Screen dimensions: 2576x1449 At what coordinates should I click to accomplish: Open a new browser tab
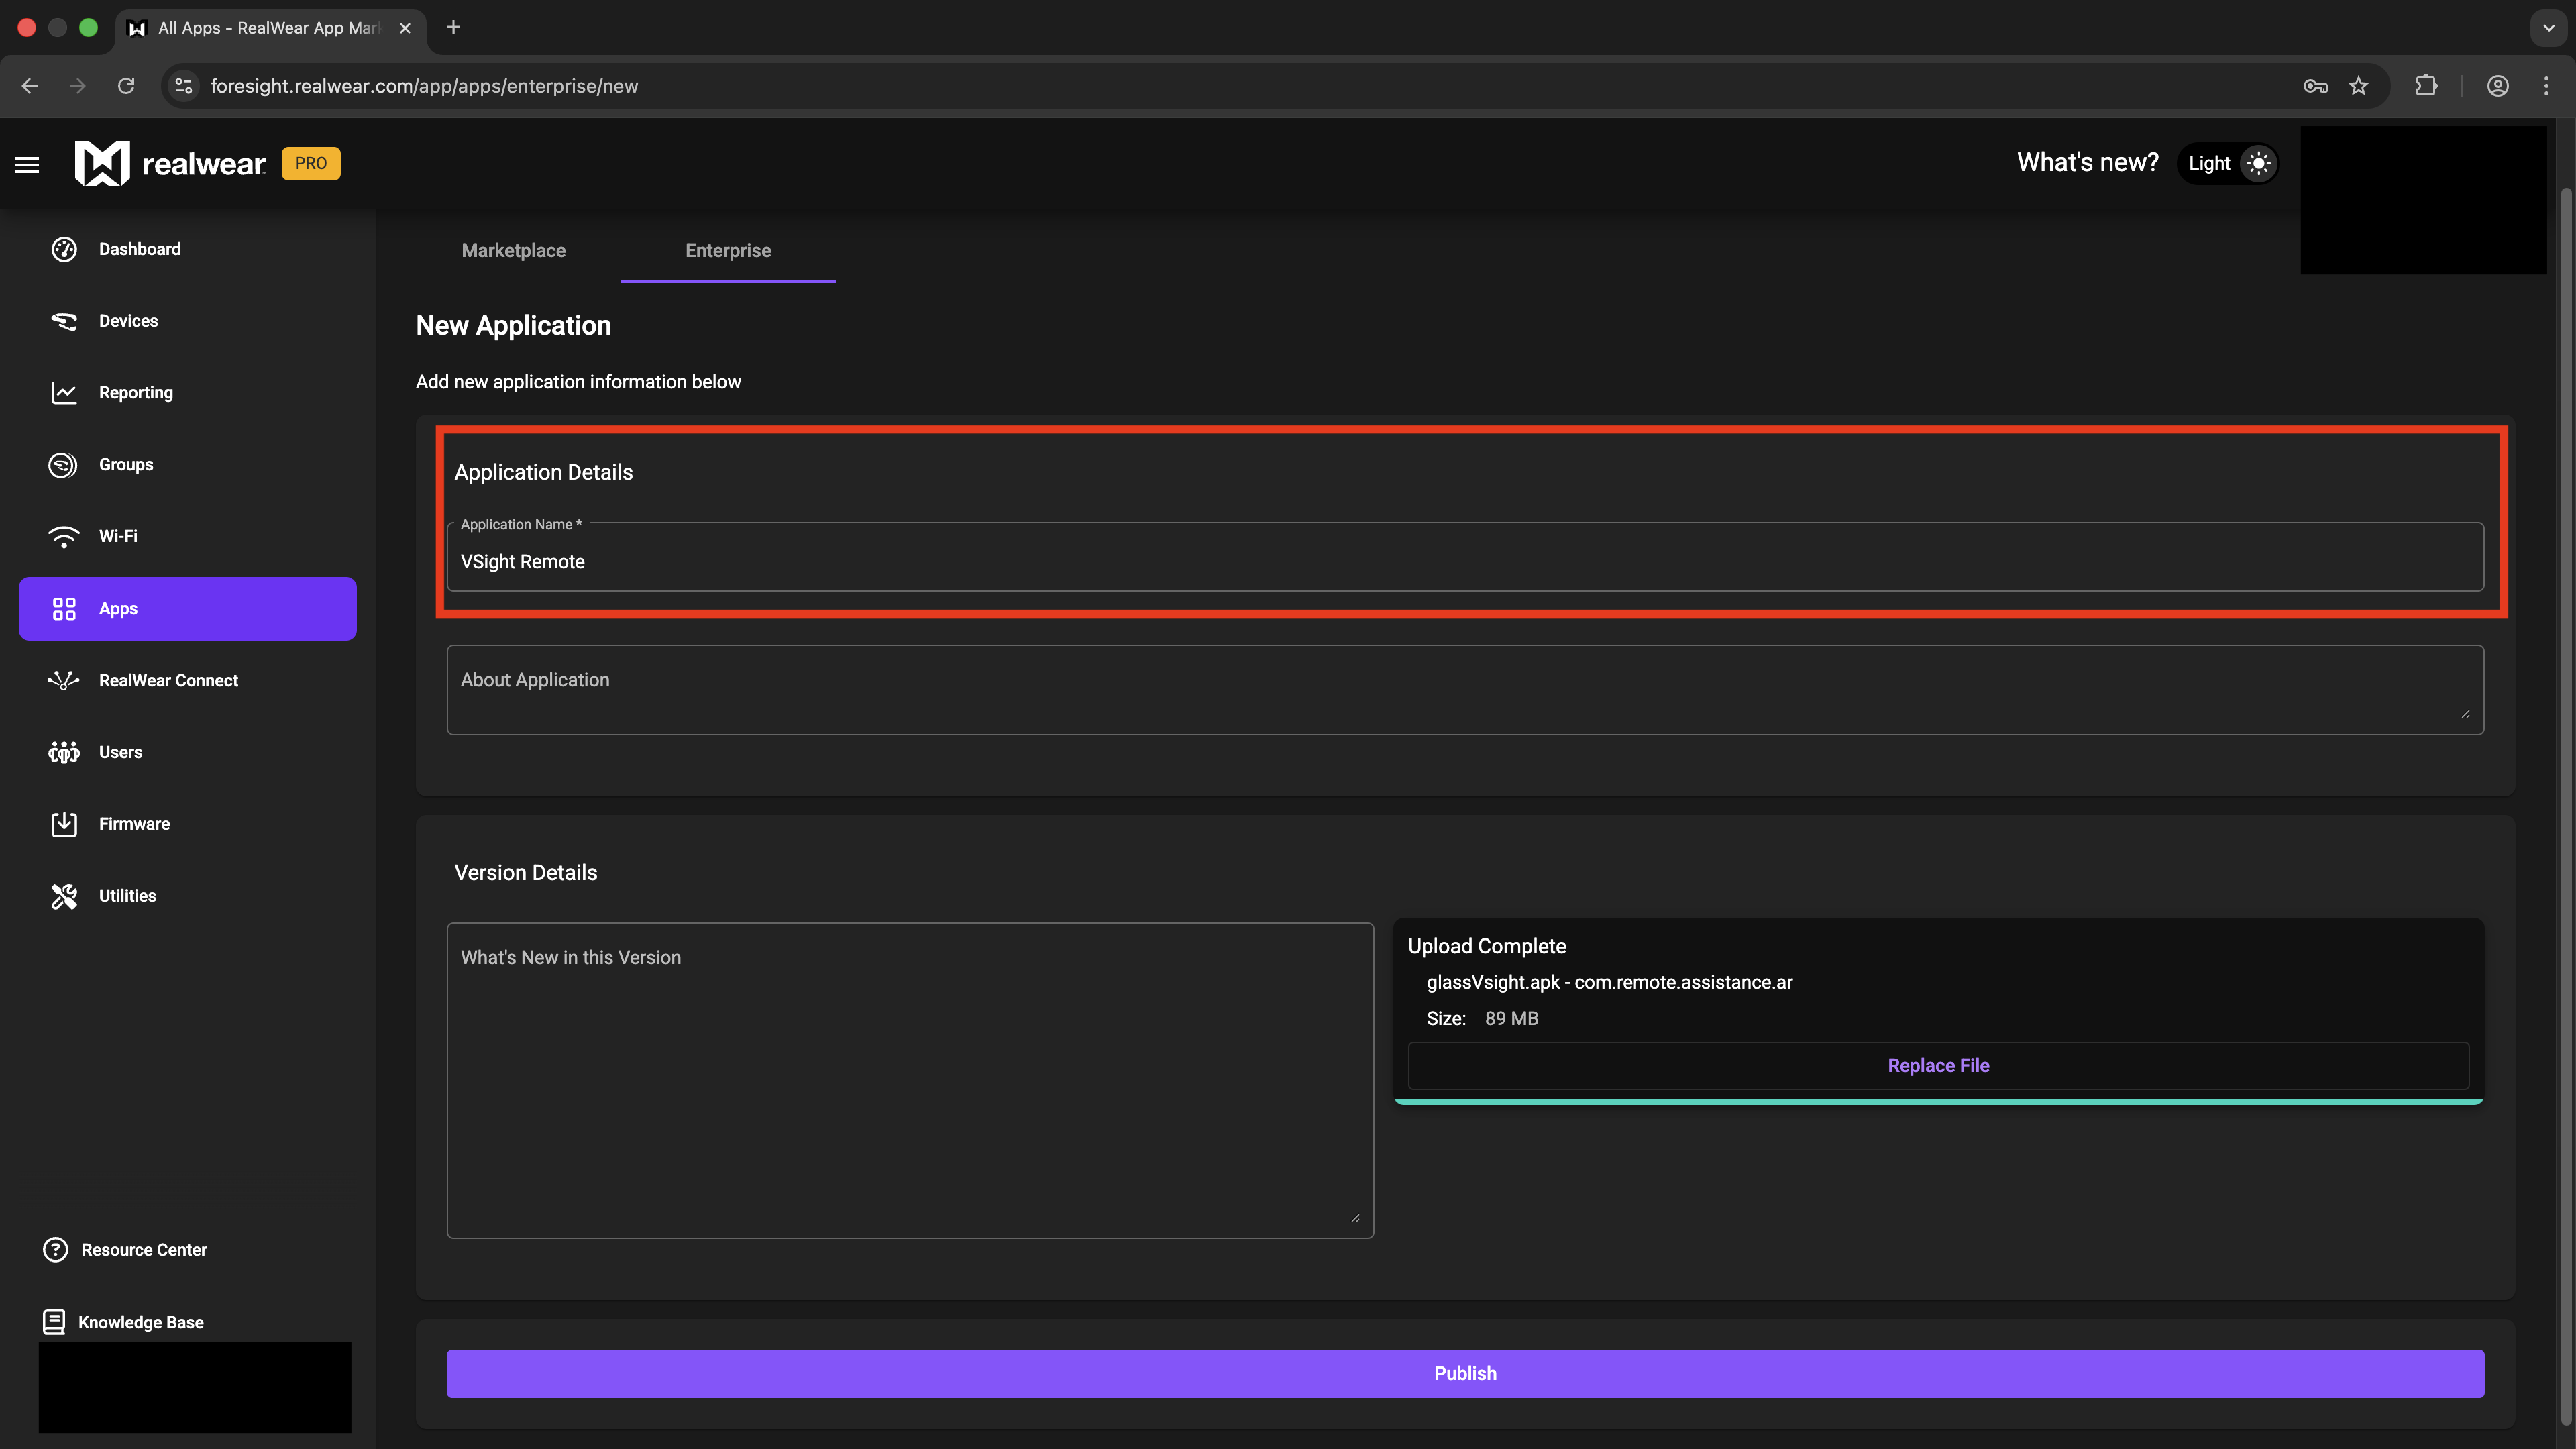pyautogui.click(x=453, y=27)
